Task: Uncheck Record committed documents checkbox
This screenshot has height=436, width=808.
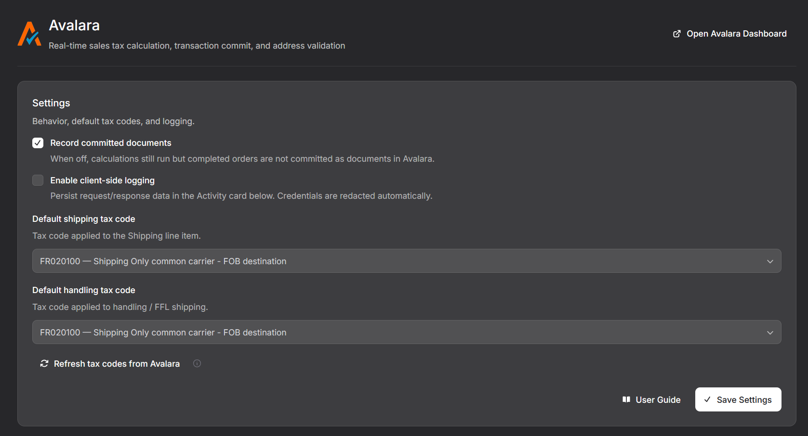Action: [38, 143]
